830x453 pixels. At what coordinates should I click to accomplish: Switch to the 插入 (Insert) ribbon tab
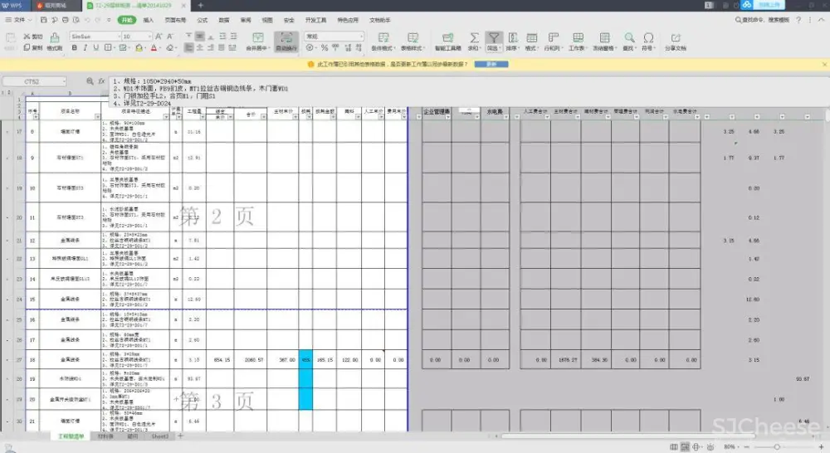pyautogui.click(x=148, y=18)
